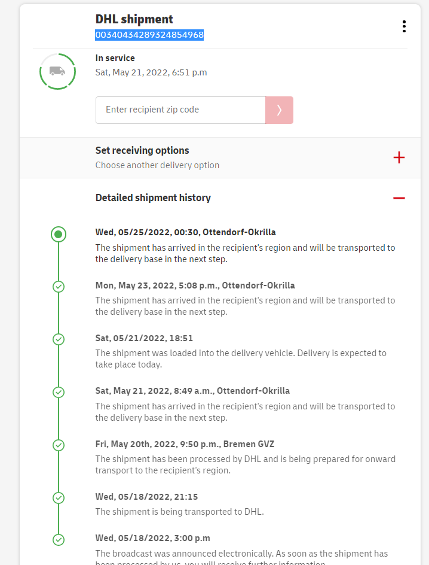Select the current status marker for 05/25/2022
Viewport: 429px width, 565px height.
(58, 234)
